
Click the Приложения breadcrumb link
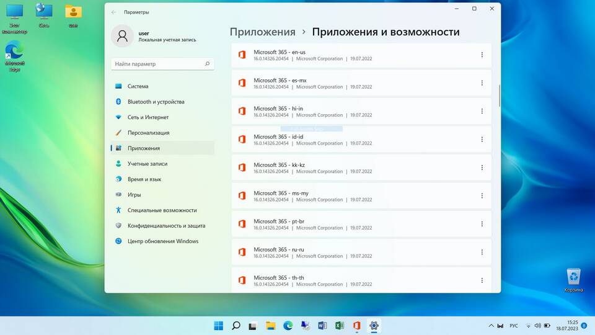tap(263, 32)
